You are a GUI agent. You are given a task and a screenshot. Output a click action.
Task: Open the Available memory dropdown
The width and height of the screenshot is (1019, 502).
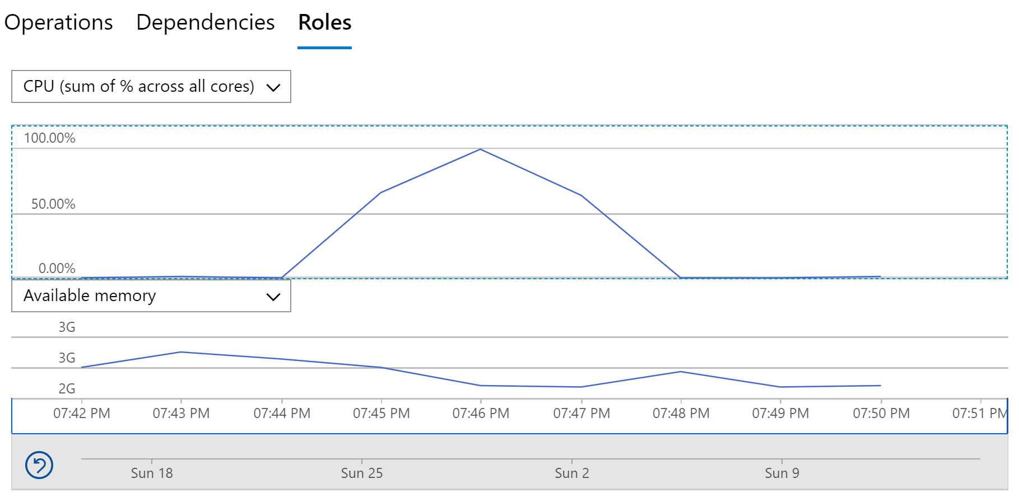(151, 296)
